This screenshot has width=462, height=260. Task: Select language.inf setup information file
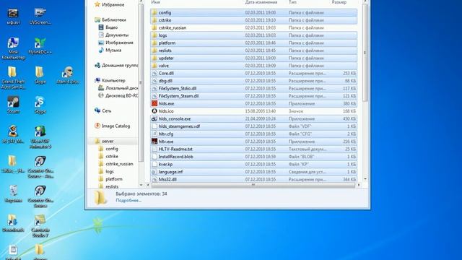[253, 172]
